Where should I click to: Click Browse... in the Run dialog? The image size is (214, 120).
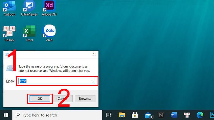(85, 98)
